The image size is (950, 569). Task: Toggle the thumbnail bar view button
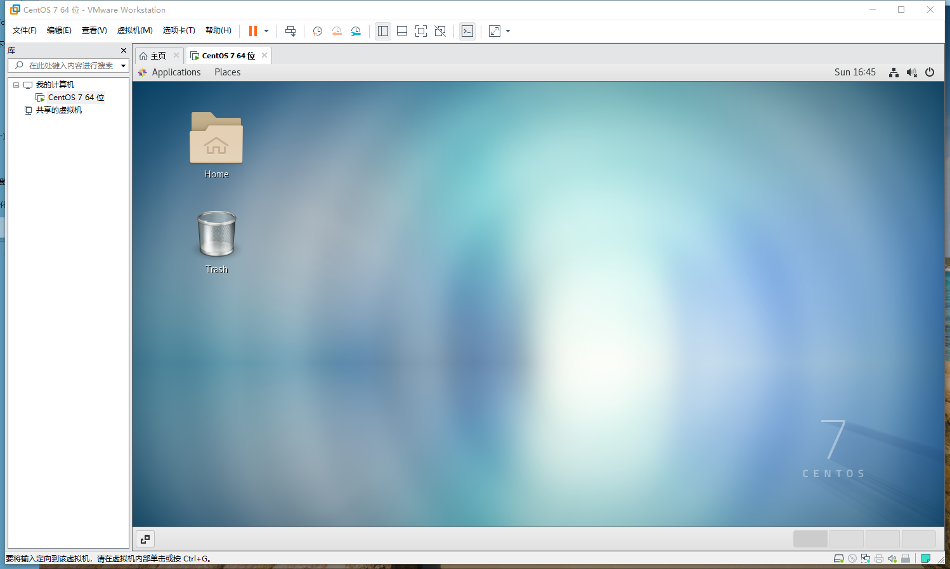click(402, 31)
